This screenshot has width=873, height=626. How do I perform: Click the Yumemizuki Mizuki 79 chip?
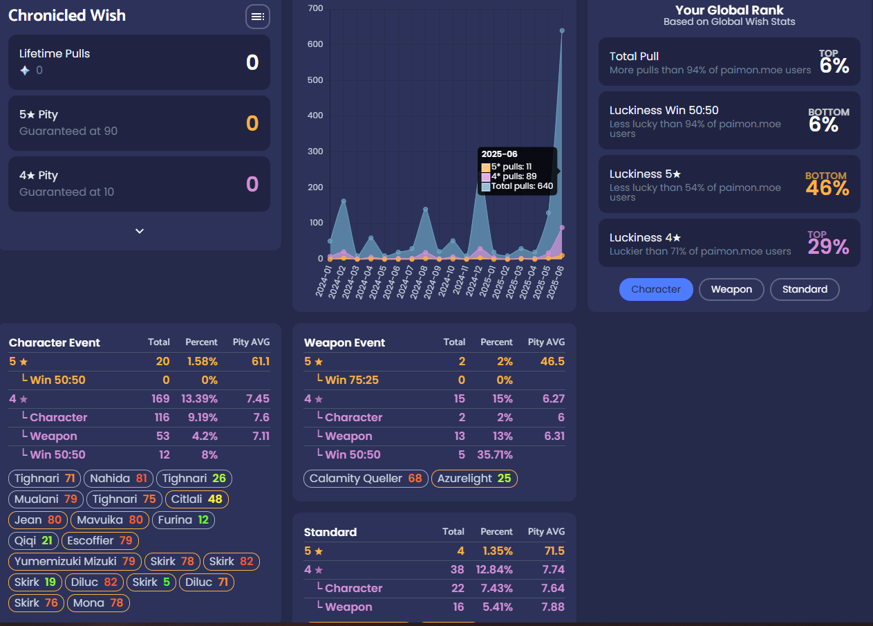coord(75,562)
